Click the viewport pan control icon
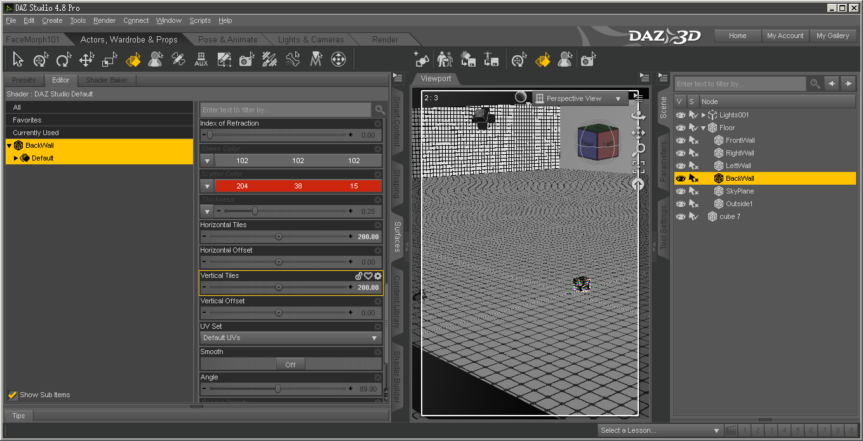Viewport: 863px width, 441px height. tap(638, 133)
